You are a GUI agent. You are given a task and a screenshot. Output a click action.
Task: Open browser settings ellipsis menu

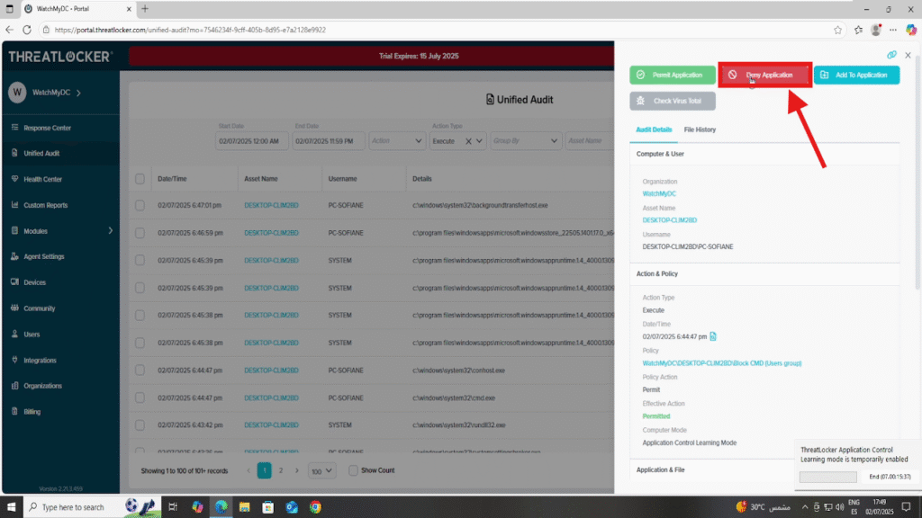[x=893, y=30]
